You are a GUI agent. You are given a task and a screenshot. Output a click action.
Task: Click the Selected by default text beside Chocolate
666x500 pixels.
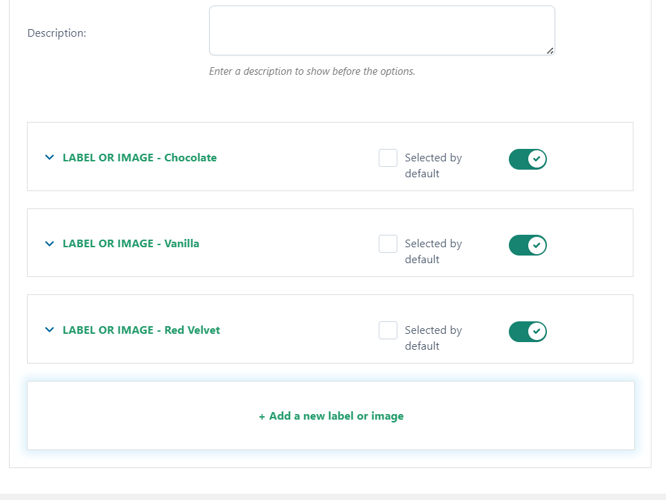tap(433, 166)
